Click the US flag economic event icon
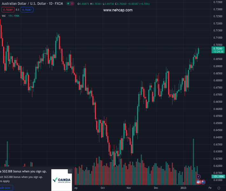Screen dimensions: 226x191 pyautogui.click(x=199, y=182)
